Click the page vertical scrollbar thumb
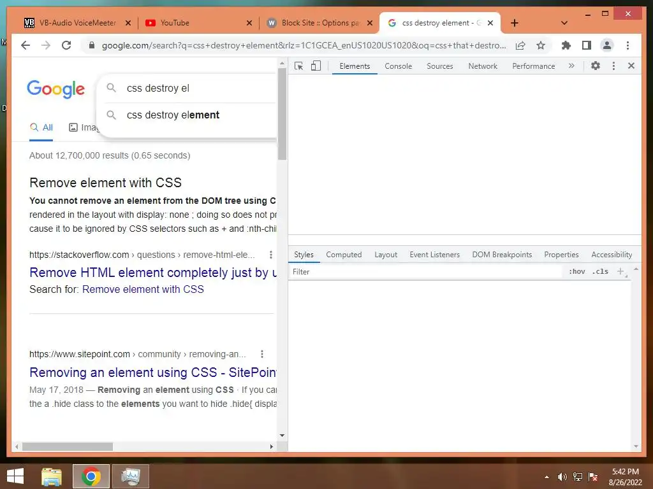 pyautogui.click(x=282, y=113)
